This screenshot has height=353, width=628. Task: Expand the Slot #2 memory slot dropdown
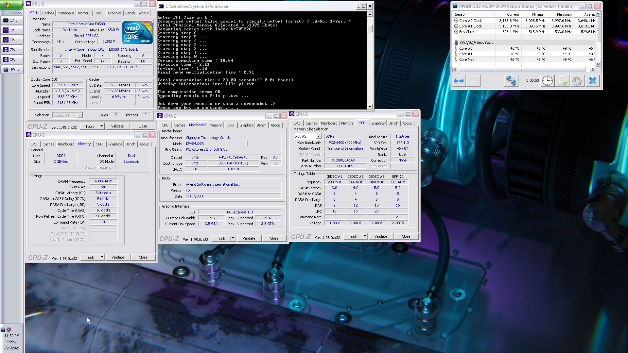(x=319, y=136)
